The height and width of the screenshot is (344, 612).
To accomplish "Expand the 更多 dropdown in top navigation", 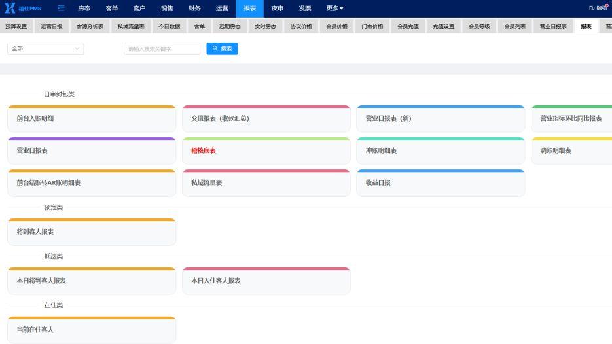I will pos(334,9).
